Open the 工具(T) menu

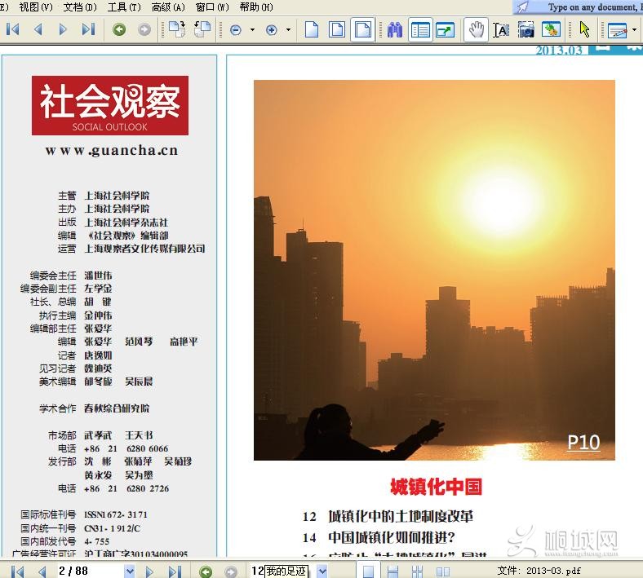click(124, 7)
